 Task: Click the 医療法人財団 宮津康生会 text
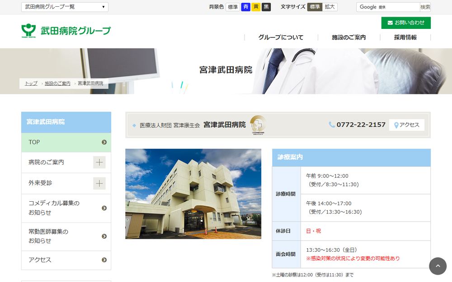(170, 125)
